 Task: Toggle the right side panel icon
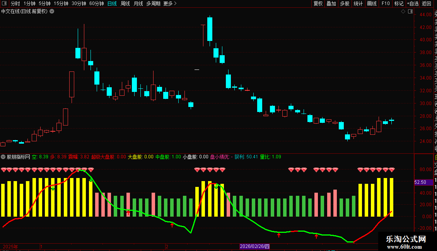pos(410,12)
